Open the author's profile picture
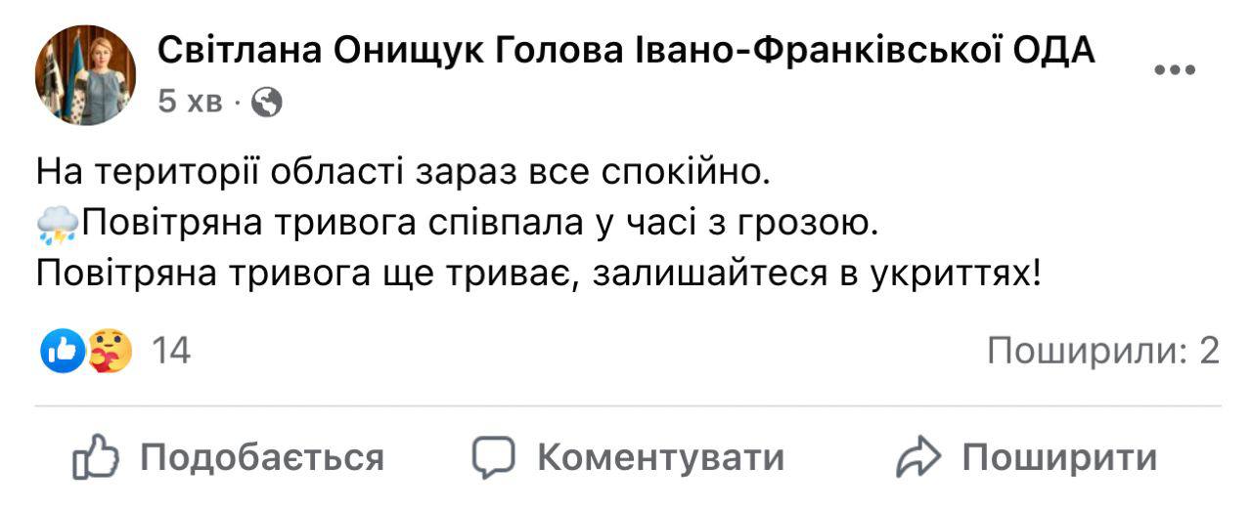 pos(85,75)
